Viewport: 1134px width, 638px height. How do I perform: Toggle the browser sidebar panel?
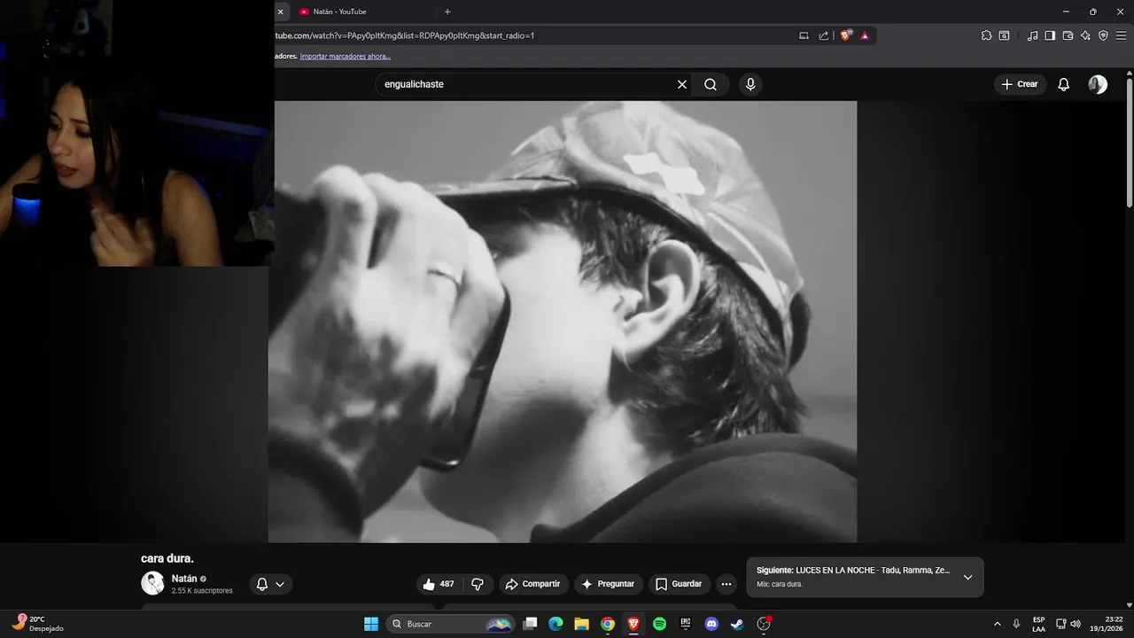1050,35
